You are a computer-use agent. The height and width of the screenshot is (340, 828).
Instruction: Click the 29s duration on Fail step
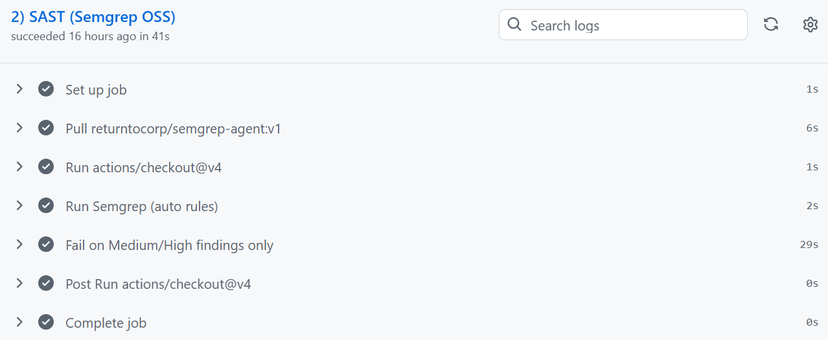coord(809,245)
